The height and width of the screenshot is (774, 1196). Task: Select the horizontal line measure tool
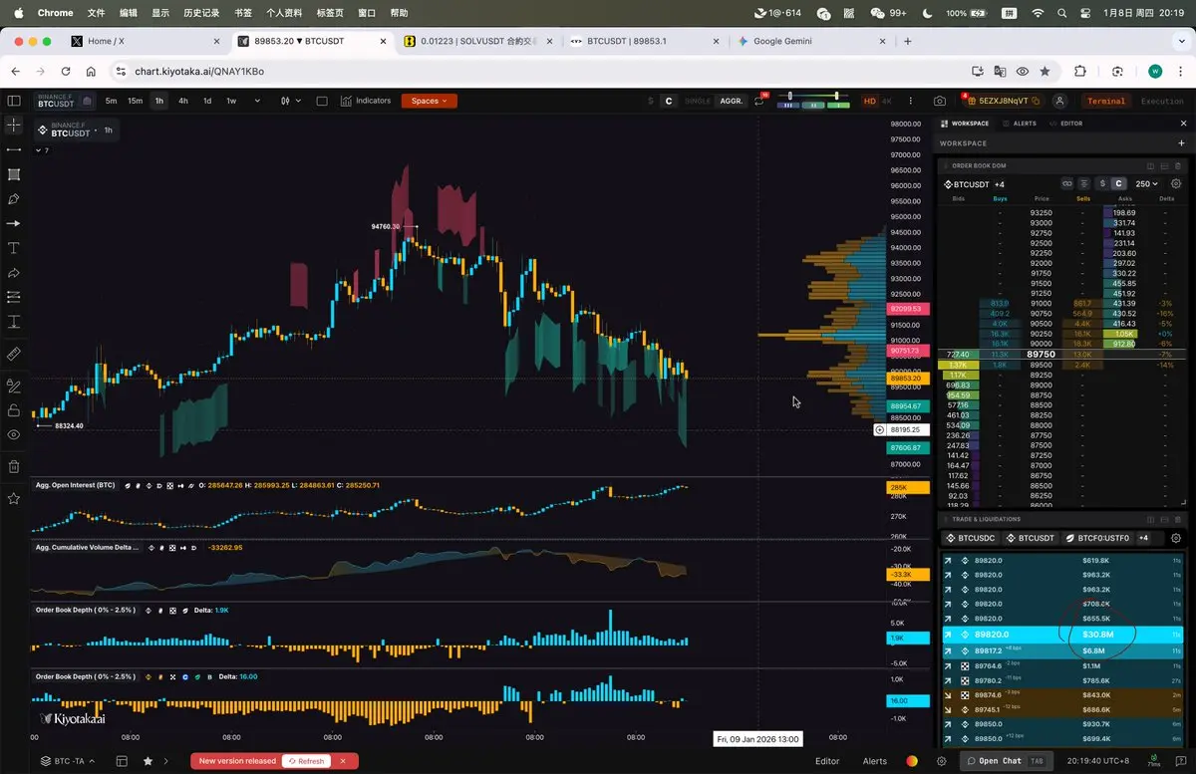pyautogui.click(x=14, y=149)
